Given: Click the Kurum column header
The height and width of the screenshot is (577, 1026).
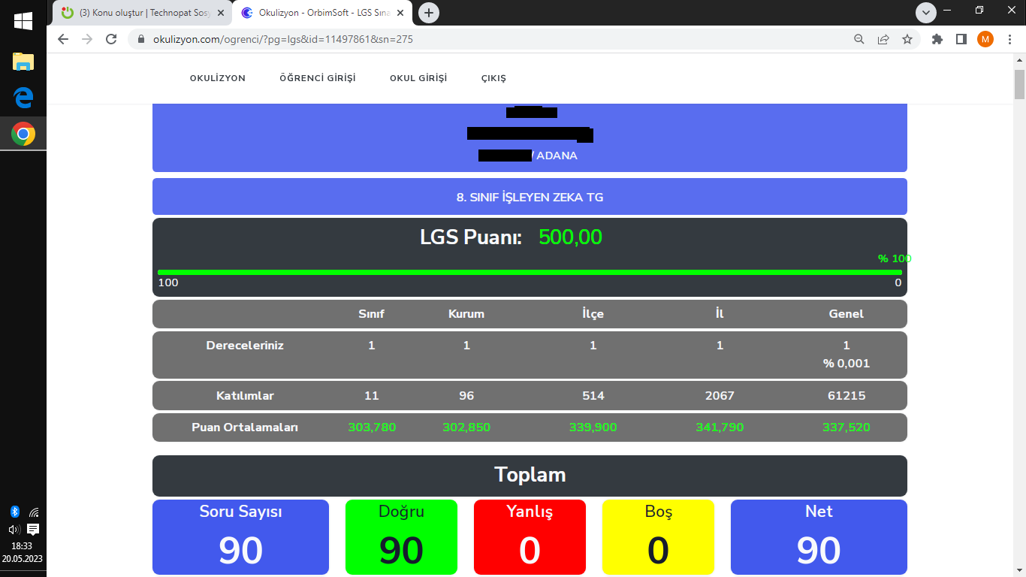Looking at the screenshot, I should (x=466, y=314).
